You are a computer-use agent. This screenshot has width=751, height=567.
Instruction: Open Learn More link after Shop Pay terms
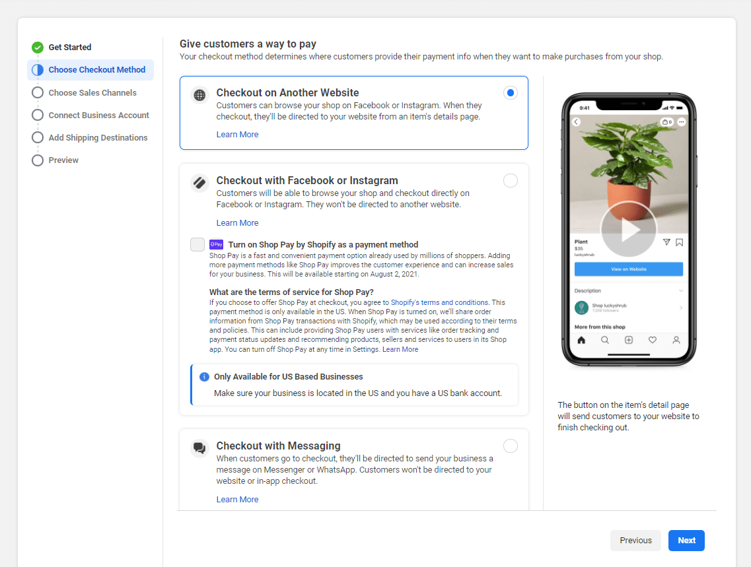(x=400, y=350)
